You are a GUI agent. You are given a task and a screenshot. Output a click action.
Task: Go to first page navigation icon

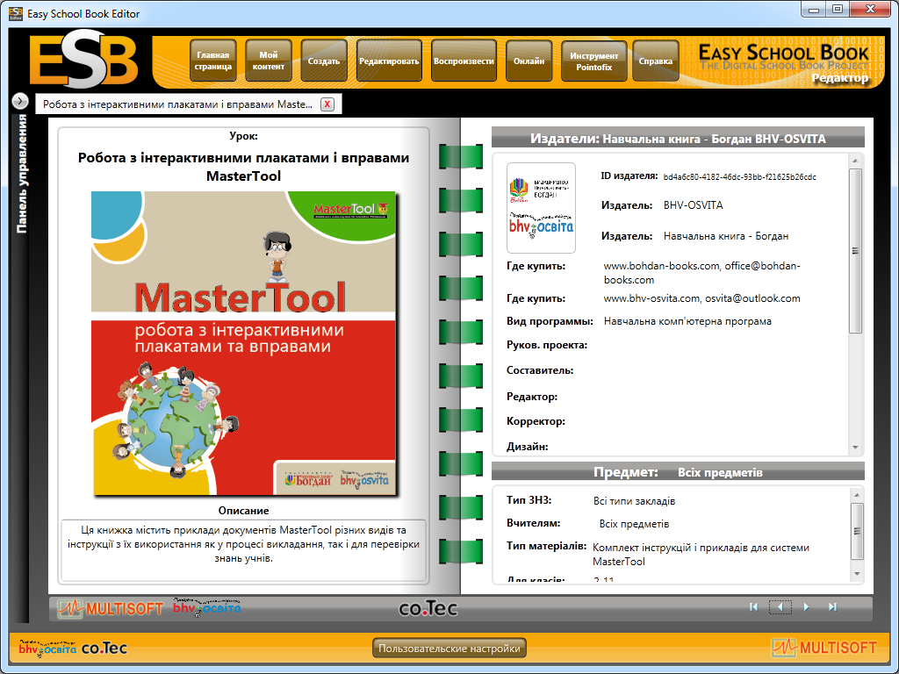(x=753, y=607)
